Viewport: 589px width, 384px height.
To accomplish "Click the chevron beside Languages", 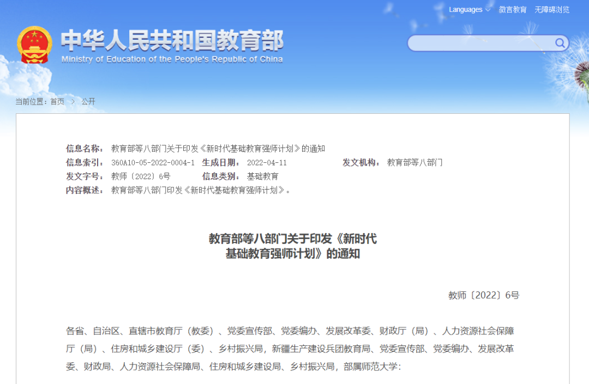I will click(488, 10).
